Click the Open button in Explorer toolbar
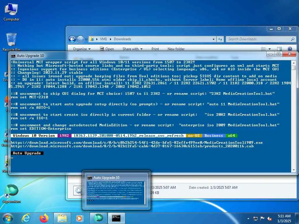 [x=107, y=49]
